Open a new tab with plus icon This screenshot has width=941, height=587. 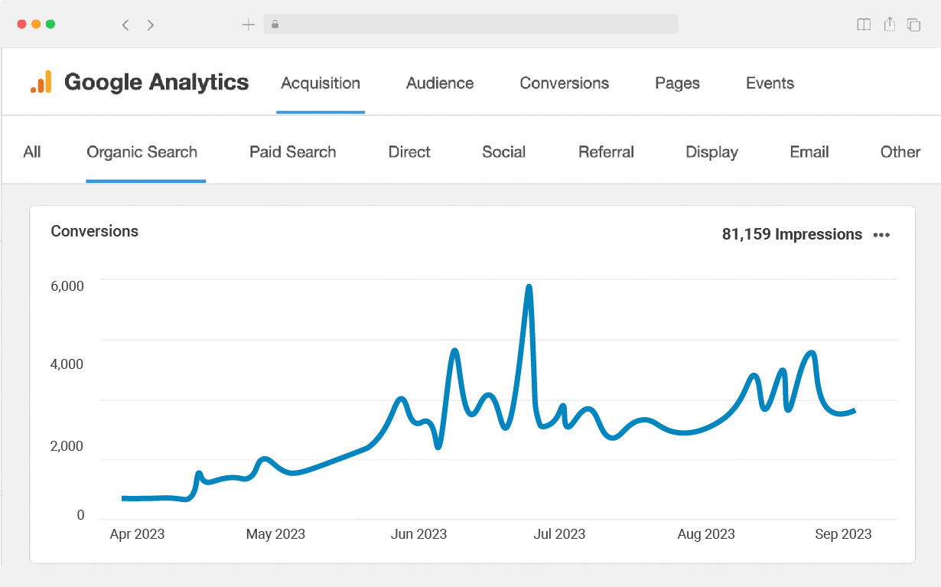[248, 24]
